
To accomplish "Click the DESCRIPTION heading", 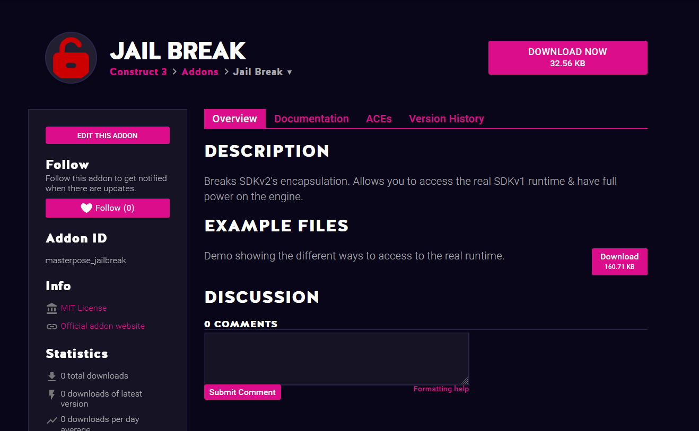I will tap(267, 151).
